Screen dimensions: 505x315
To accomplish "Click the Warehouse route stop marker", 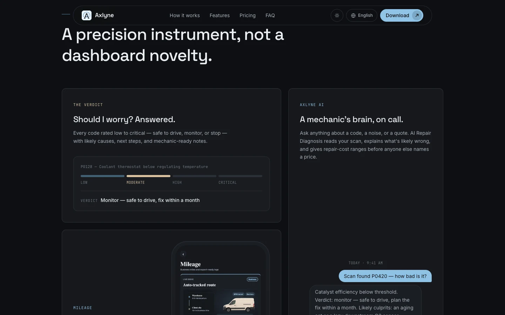I will click(189, 297).
